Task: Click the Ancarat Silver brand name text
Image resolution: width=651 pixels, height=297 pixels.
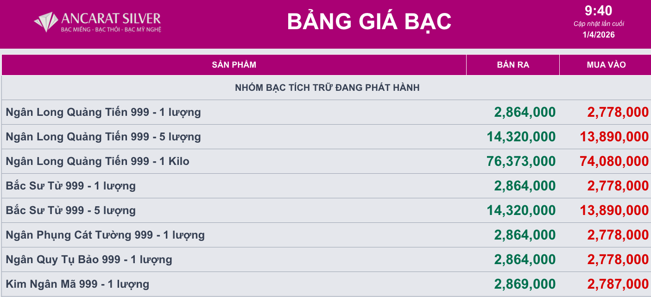Action: pyautogui.click(x=111, y=19)
